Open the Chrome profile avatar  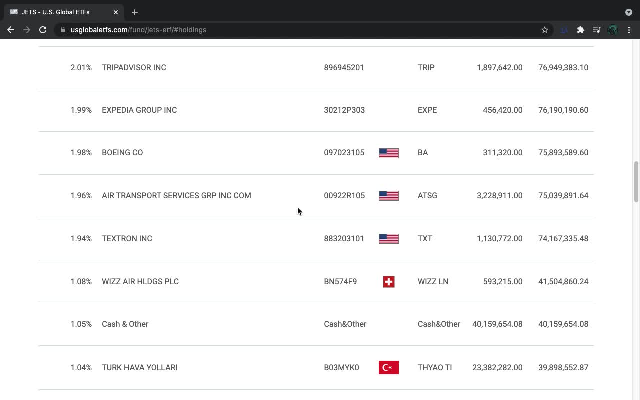click(x=613, y=30)
